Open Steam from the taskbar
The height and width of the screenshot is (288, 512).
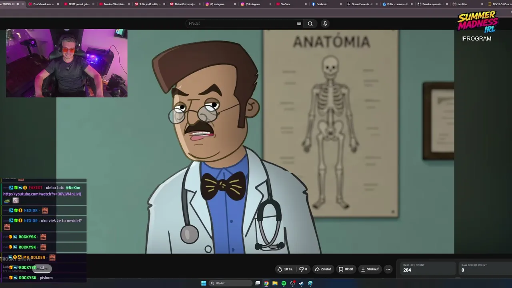[301, 283]
